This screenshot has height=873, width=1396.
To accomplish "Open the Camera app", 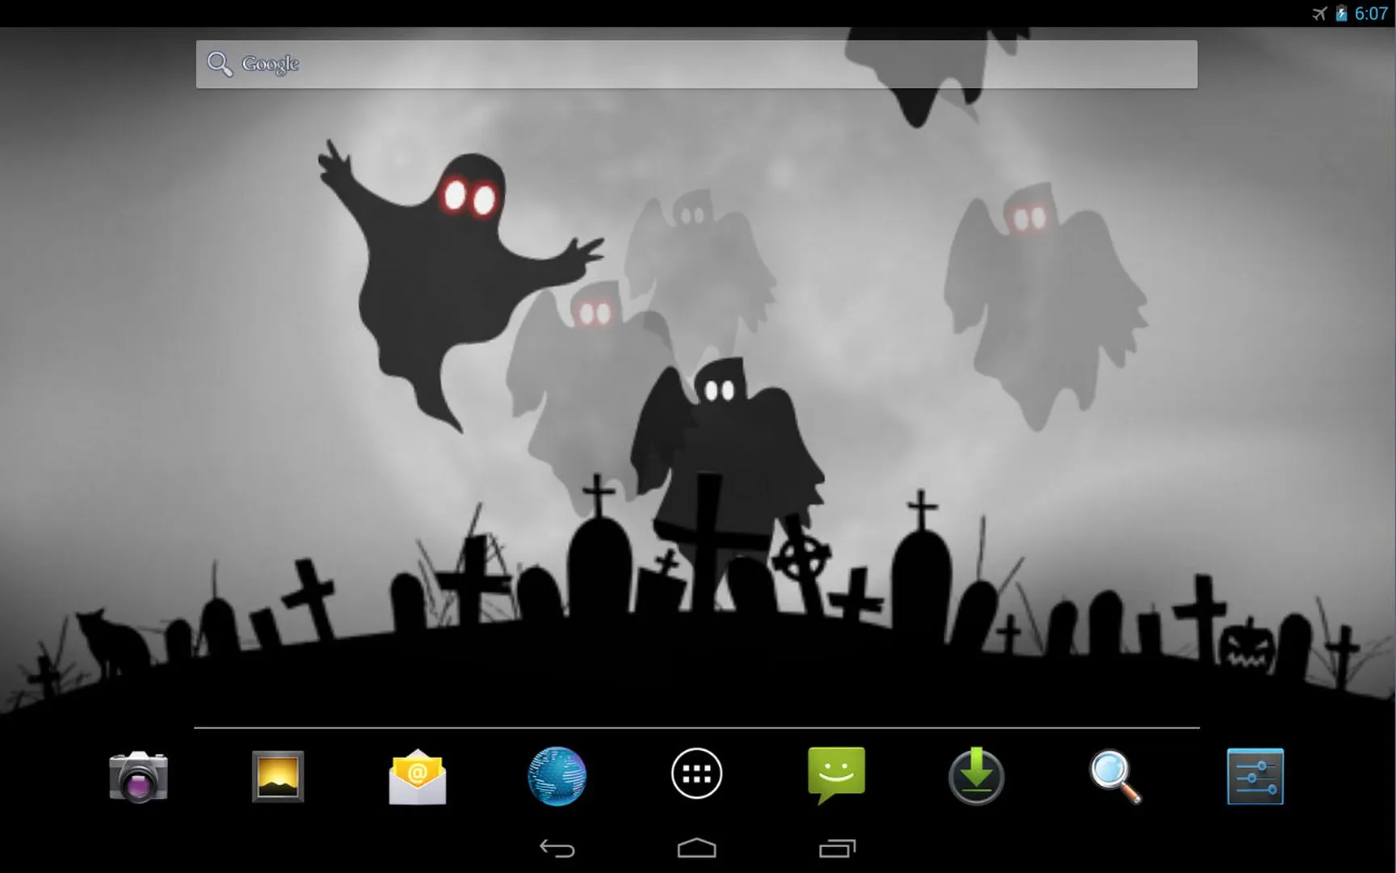I will tap(138, 777).
